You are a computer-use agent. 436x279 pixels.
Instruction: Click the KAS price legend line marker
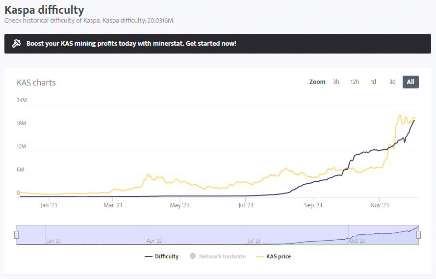[x=259, y=256]
